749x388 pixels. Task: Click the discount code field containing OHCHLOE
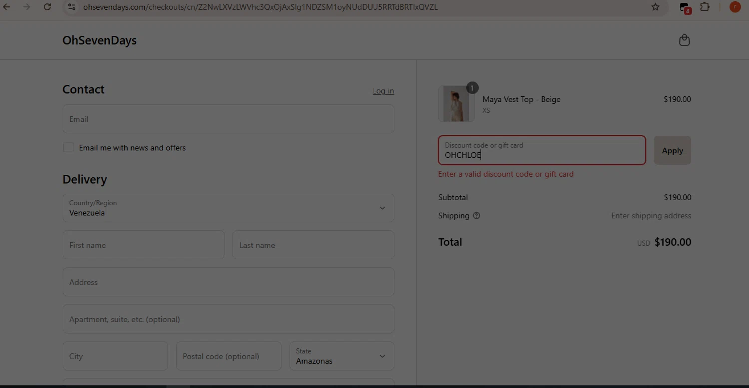coord(542,150)
